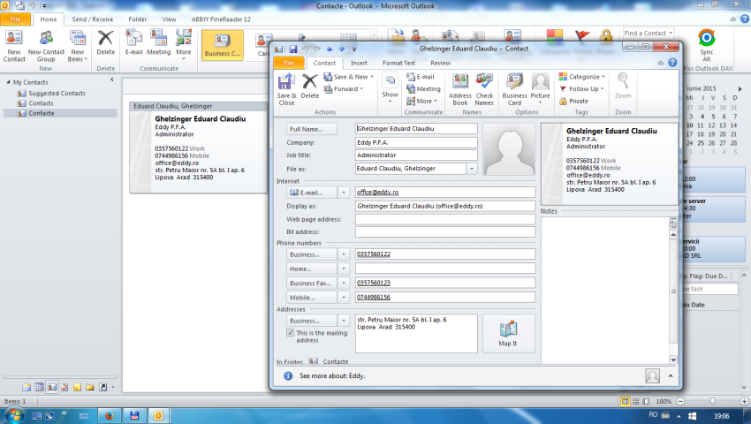Open Business Card options in contact window
Screen dimensions: 751x424
514,89
